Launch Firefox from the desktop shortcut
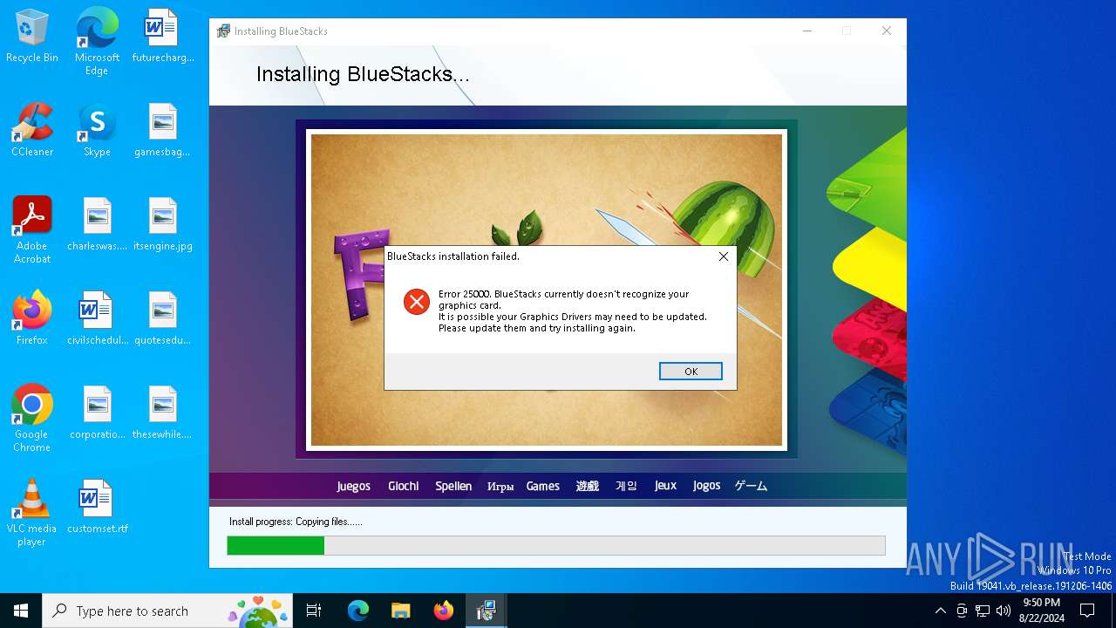 [32, 319]
